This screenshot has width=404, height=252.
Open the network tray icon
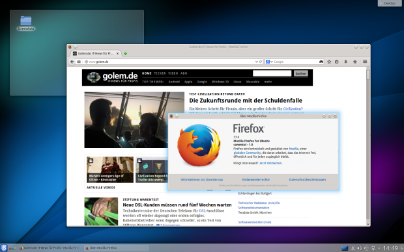click(x=373, y=248)
